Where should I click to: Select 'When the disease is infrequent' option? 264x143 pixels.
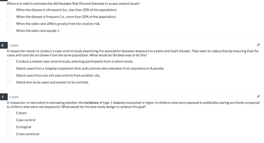[x=9, y=10]
